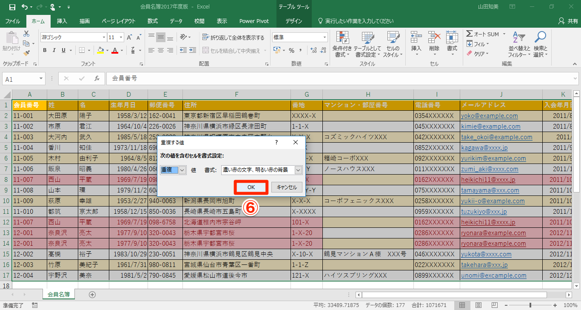Image resolution: width=581 pixels, height=310 pixels.
Task: Click the zoom in plus button
Action: tap(556, 305)
